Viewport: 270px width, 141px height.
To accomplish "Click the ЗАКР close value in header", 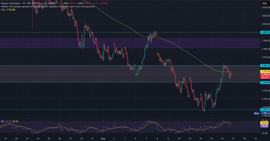I will 84,3.
